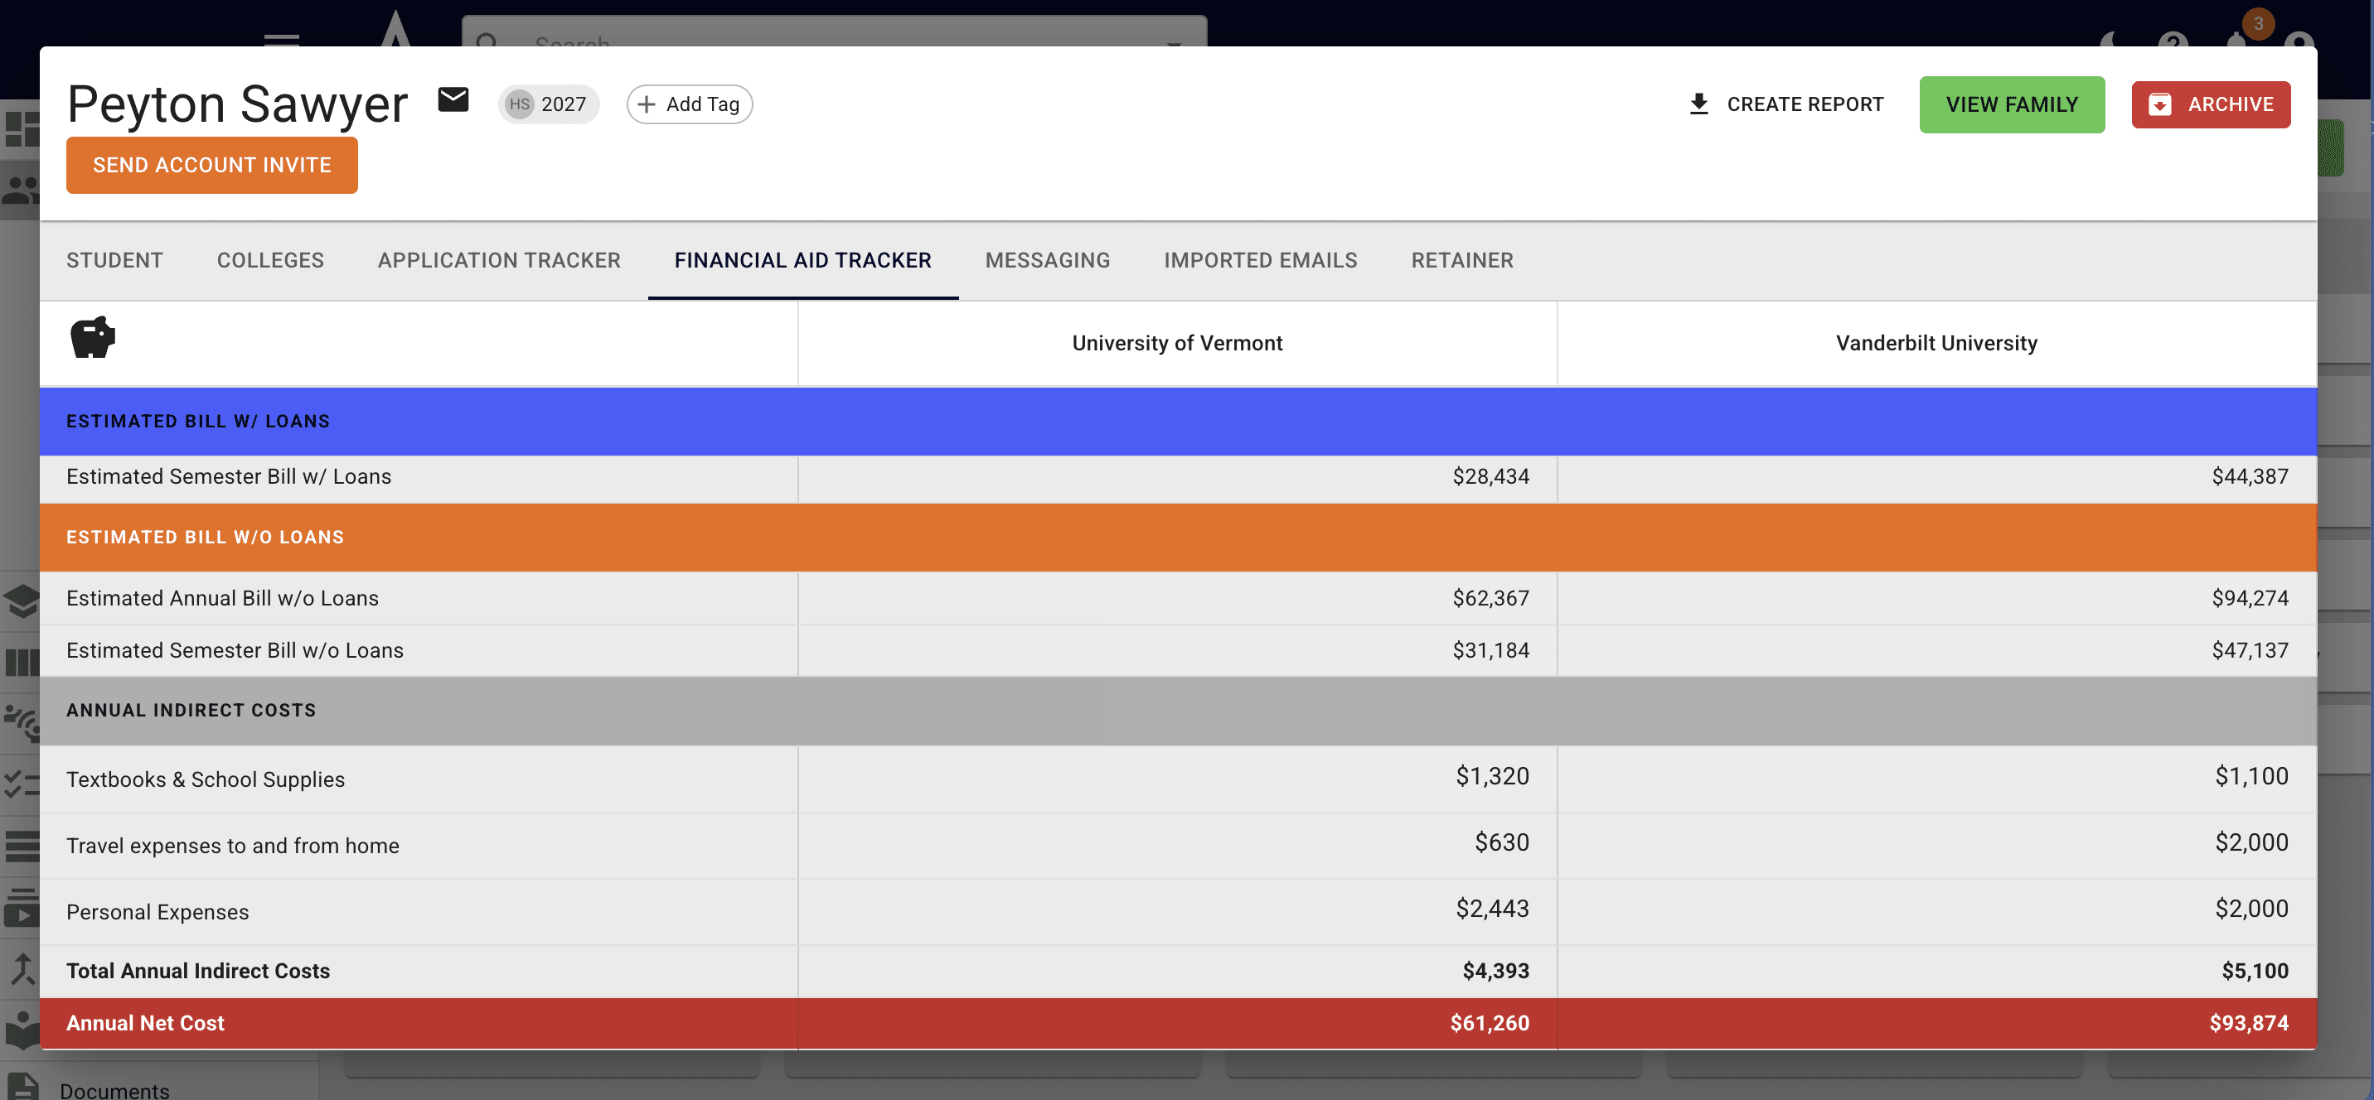Image resolution: width=2374 pixels, height=1100 pixels.
Task: Click the $44,387 value for Vanderbilt
Action: [2250, 476]
